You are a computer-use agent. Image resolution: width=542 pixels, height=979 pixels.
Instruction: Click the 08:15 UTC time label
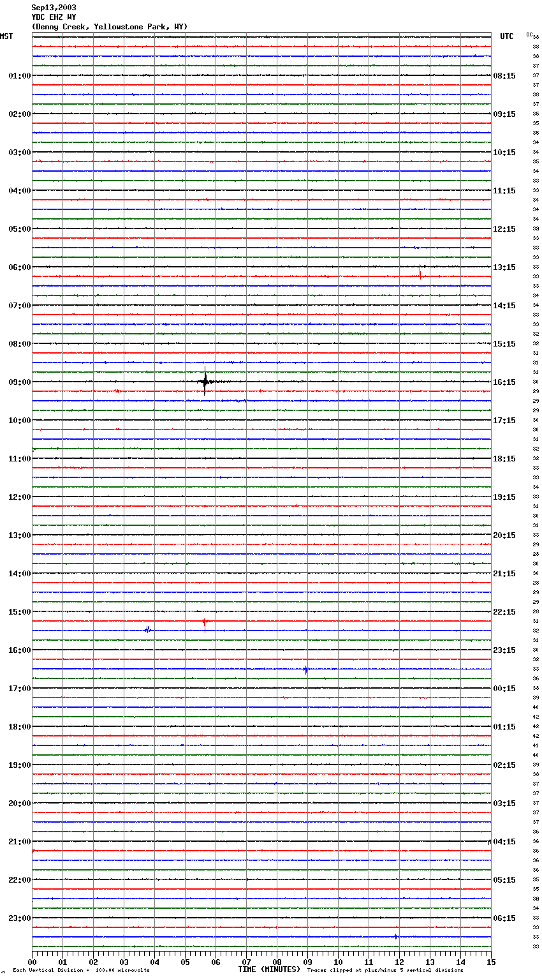(x=504, y=76)
